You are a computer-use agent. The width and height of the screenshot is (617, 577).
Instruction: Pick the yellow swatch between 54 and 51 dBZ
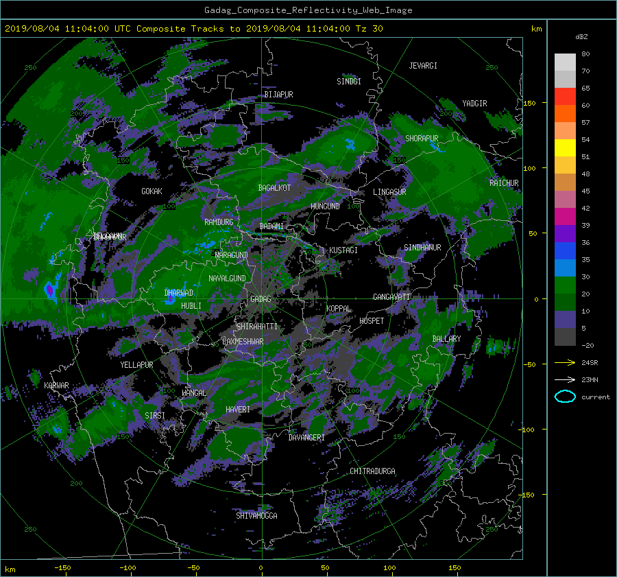click(x=565, y=148)
